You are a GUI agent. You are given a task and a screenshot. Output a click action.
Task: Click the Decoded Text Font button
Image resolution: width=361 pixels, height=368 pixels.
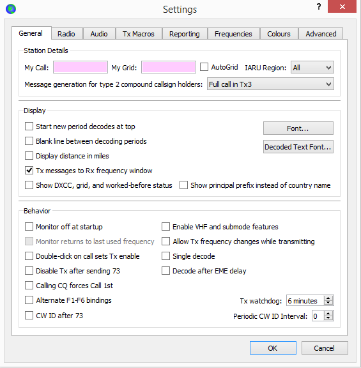point(298,147)
